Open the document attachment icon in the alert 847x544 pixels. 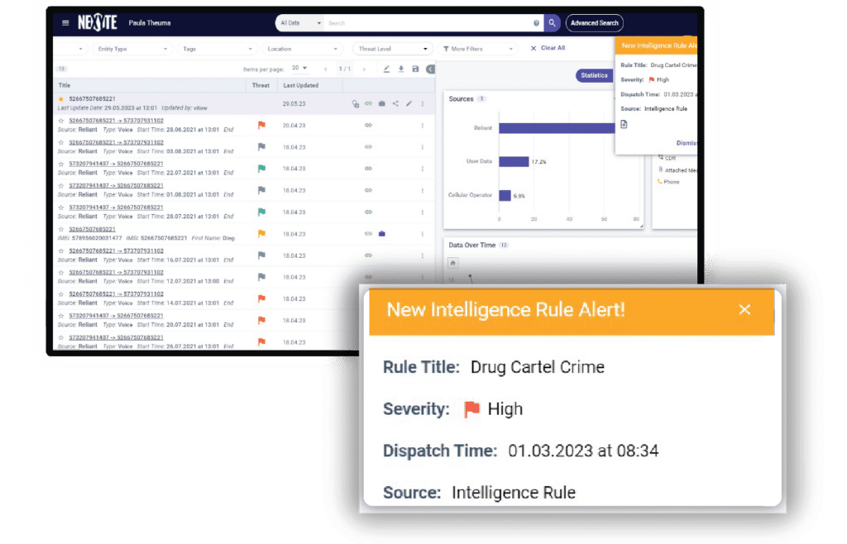623,126
